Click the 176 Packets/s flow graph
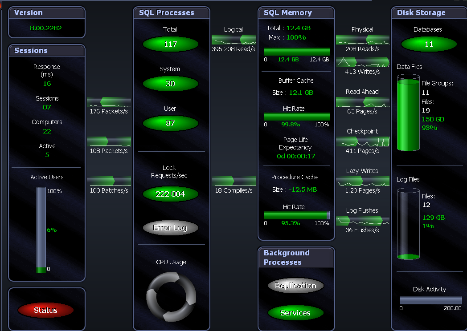467x331 pixels. (109, 102)
